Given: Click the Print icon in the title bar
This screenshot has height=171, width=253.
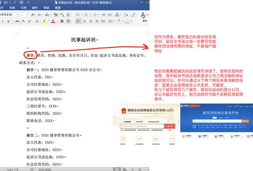Looking at the screenshot, I should pos(21,2).
